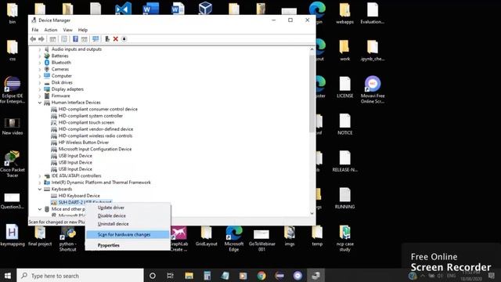Click the Chrome icon in taskbar

click(261, 276)
